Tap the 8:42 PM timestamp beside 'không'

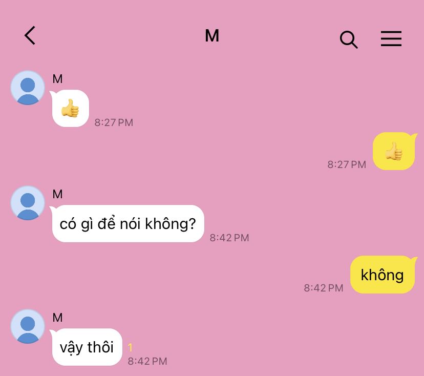coord(324,288)
